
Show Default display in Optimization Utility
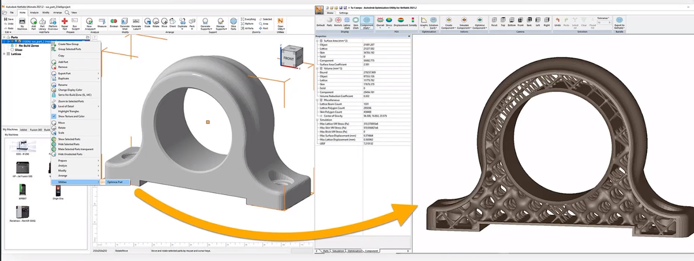[x=321, y=22]
